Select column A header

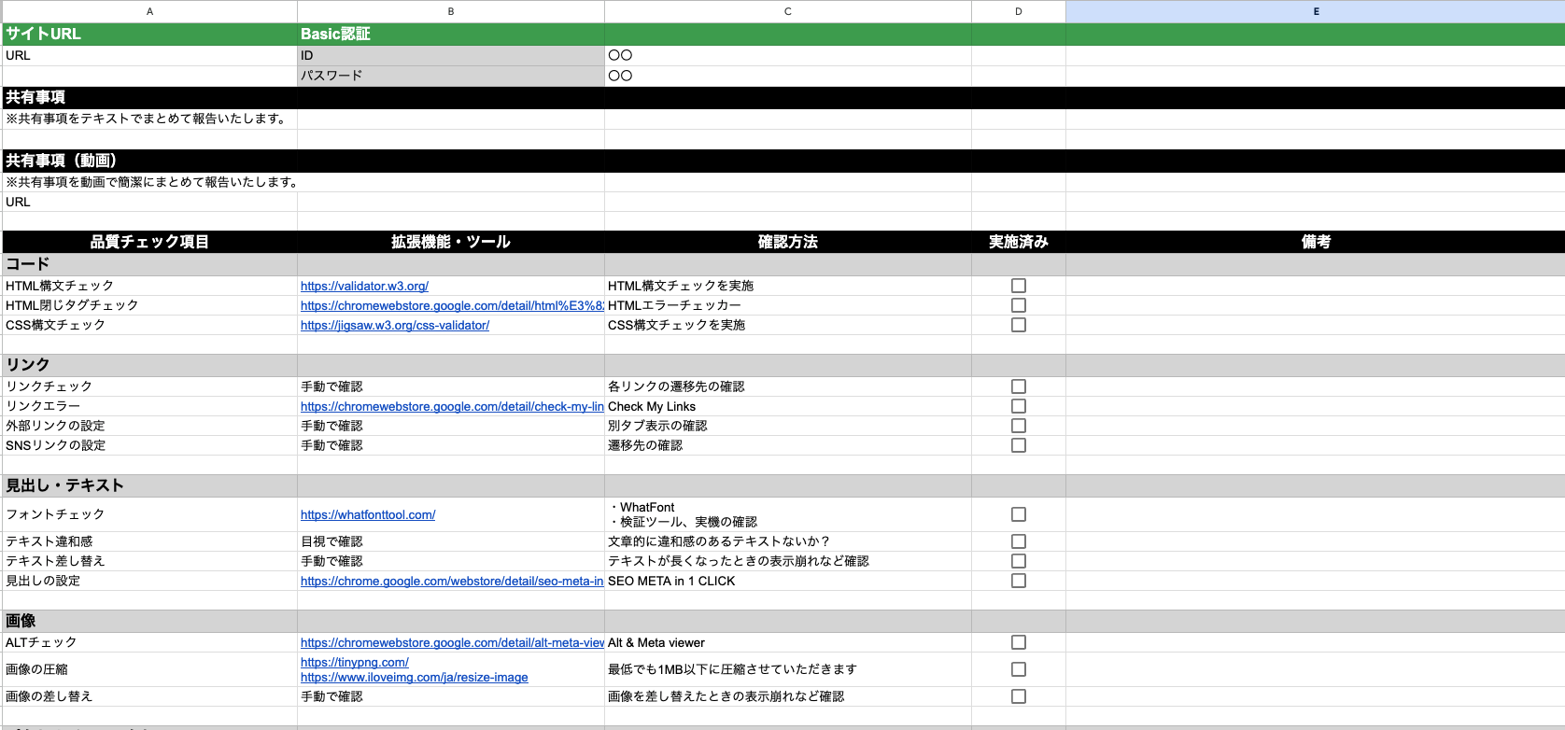[150, 11]
